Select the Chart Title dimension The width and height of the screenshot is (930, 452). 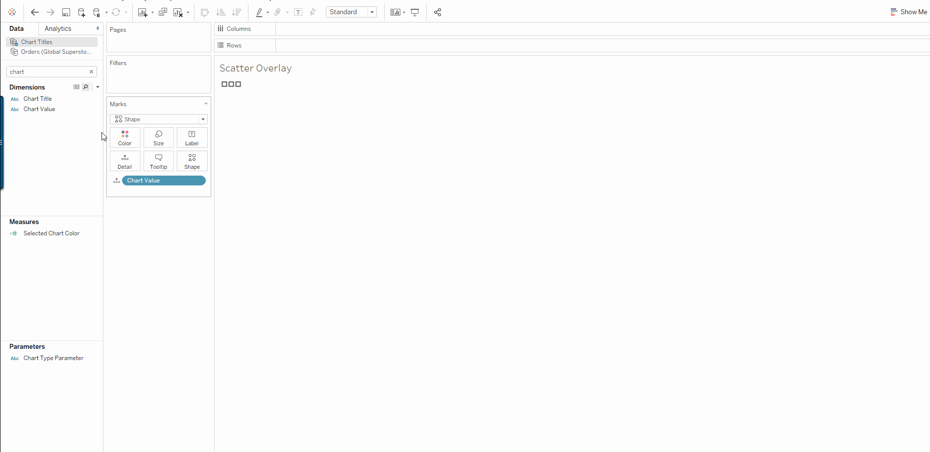[37, 99]
